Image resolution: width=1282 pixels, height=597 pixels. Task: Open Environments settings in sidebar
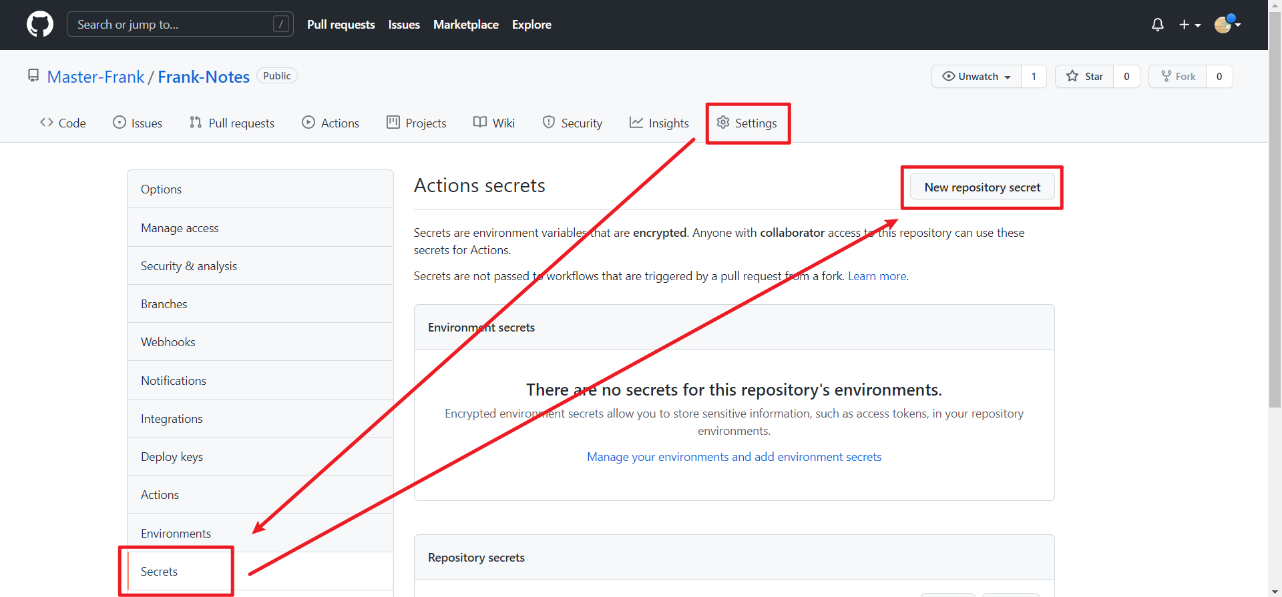tap(260, 533)
